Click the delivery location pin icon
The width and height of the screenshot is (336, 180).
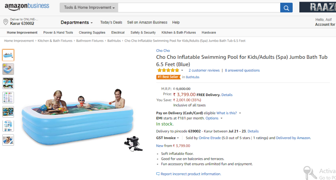coord(5,22)
